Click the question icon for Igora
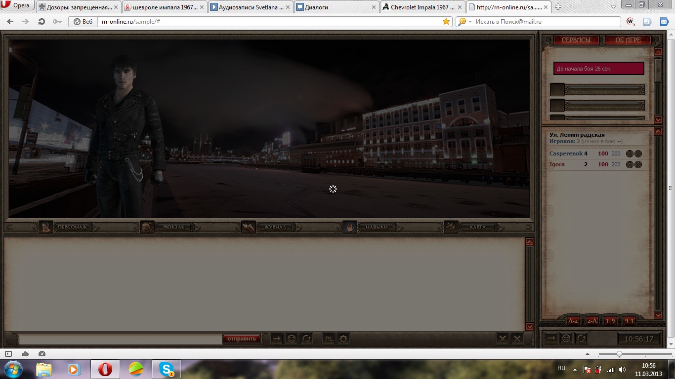This screenshot has height=379, width=675. pos(638,164)
